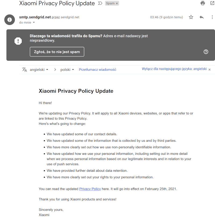Click the help question mark icon
Viewport: 215px width, 217px height.
tap(206, 52)
